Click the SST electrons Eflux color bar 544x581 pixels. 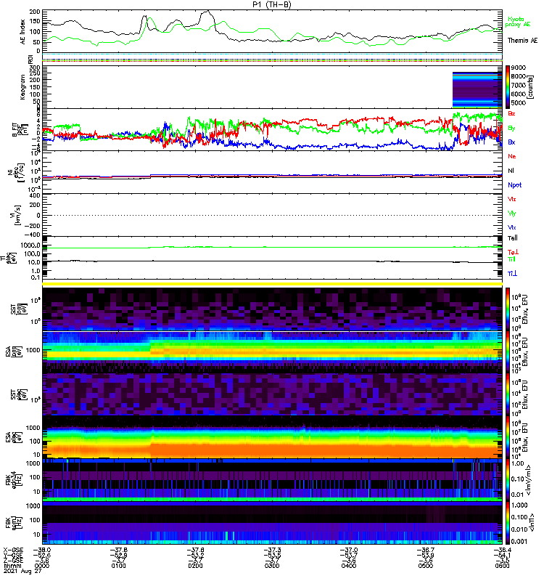point(508,394)
